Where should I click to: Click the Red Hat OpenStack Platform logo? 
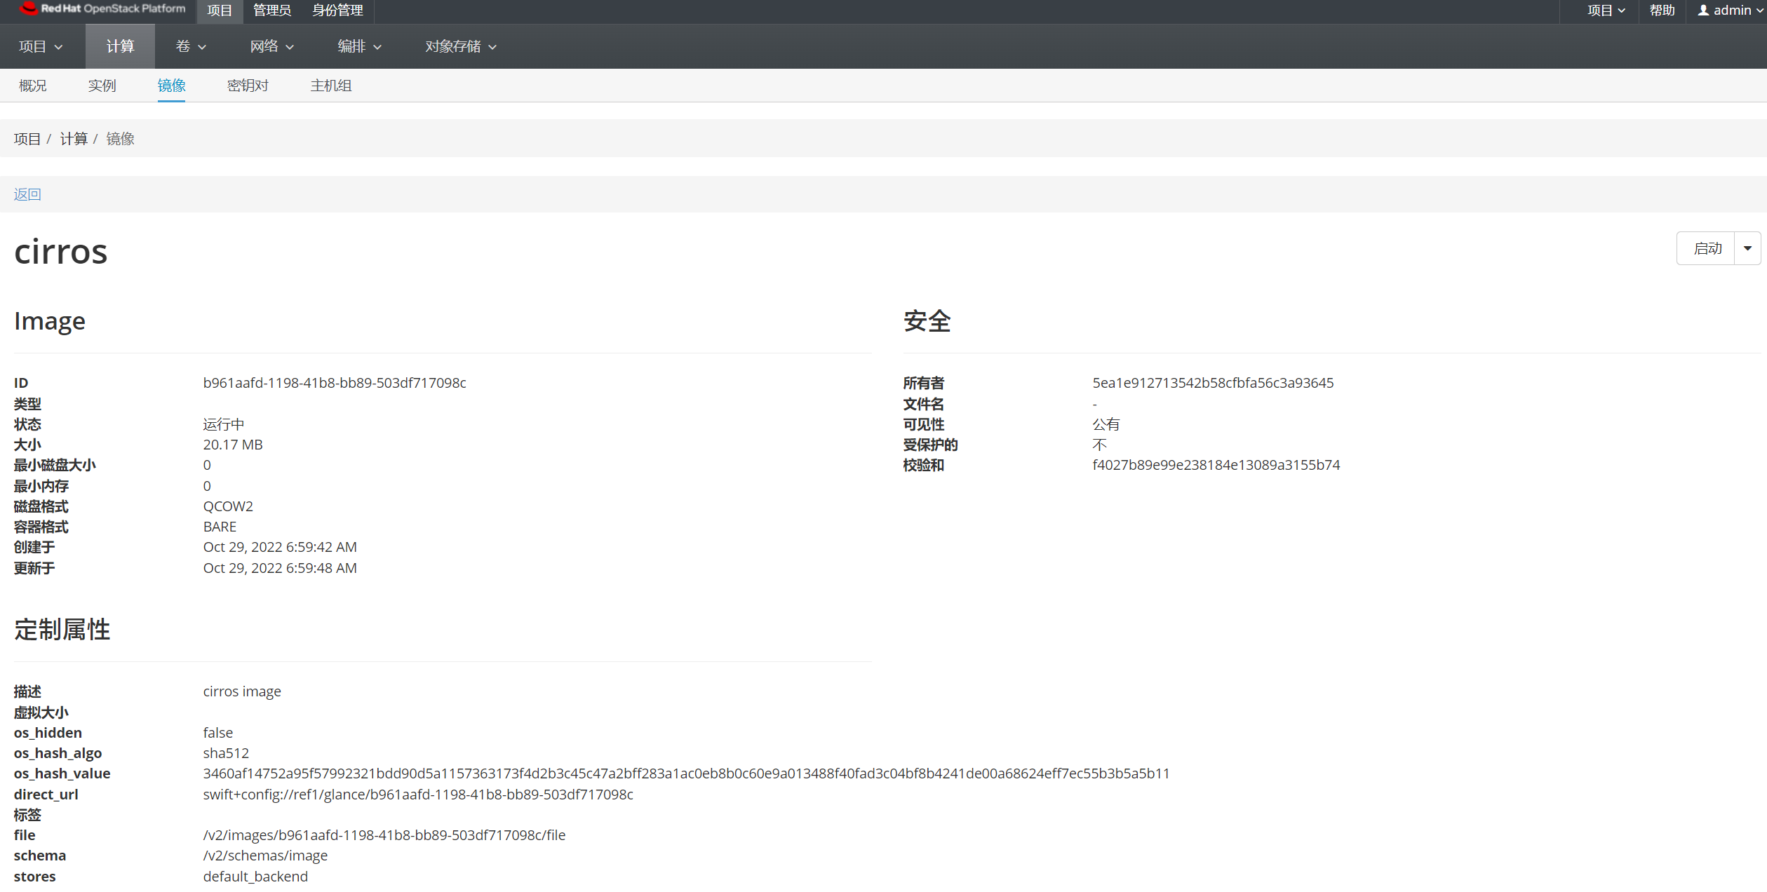103,9
